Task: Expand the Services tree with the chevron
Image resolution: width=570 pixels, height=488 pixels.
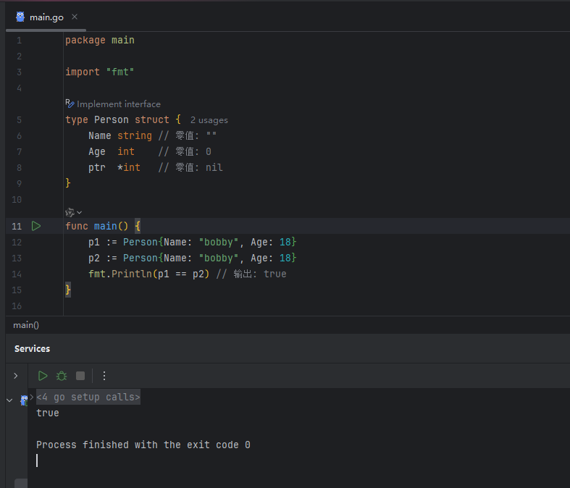Action: 16,376
